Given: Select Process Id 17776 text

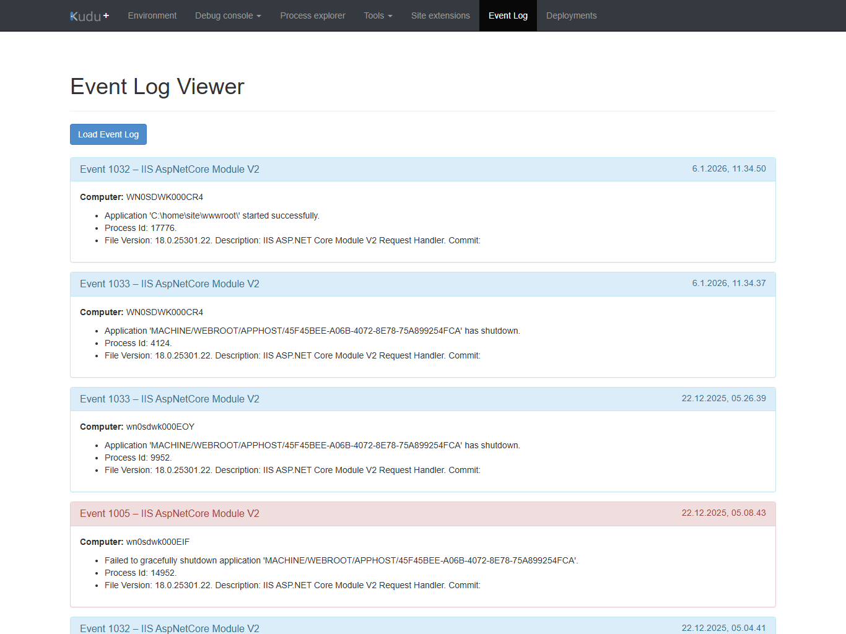Looking at the screenshot, I should point(140,228).
